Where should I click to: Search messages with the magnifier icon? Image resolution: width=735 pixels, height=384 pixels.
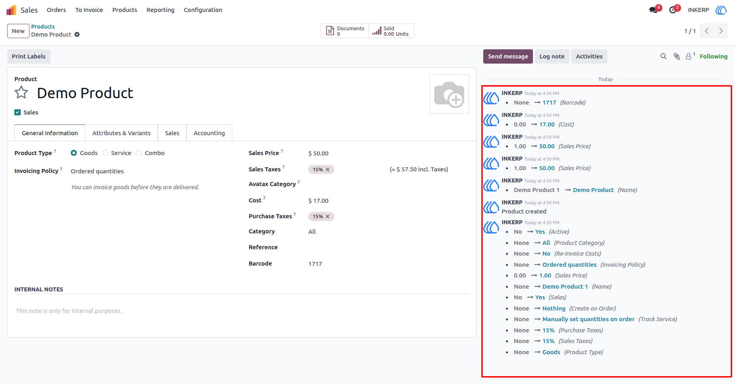(663, 56)
